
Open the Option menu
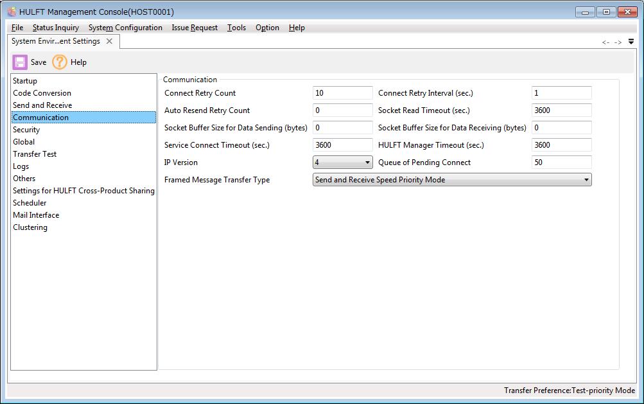(267, 28)
